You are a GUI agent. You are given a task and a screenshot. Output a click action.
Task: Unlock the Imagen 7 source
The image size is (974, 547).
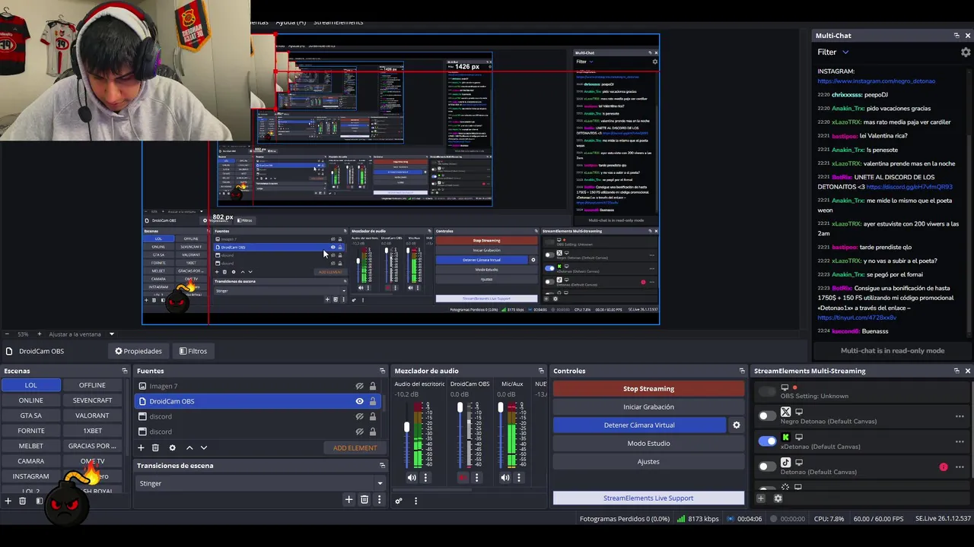pyautogui.click(x=372, y=386)
